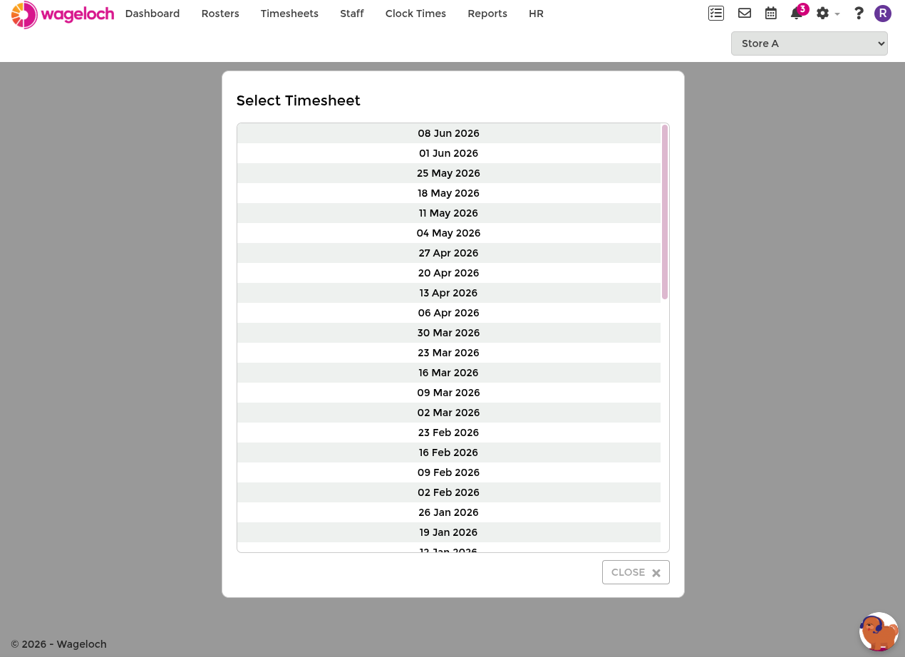Image resolution: width=905 pixels, height=657 pixels.
Task: Open the calendar icon in header
Action: 770,13
